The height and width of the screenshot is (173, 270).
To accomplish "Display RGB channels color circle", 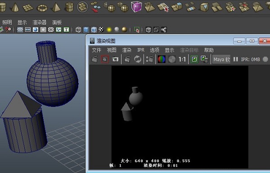I will click(x=162, y=59).
